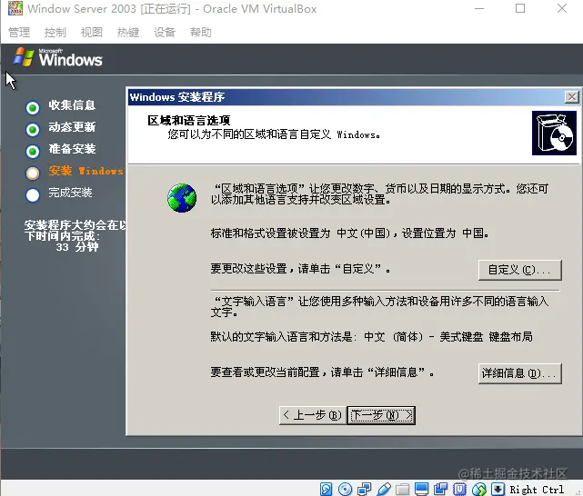The height and width of the screenshot is (496, 583).
Task: Click the setup CD box icon
Action: click(554, 133)
